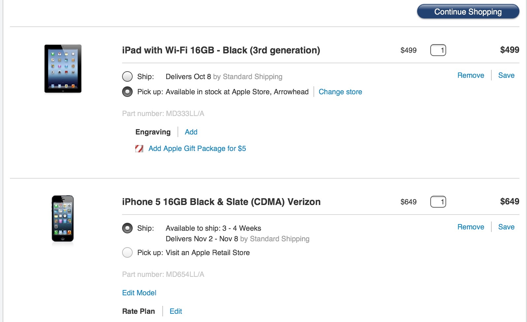This screenshot has height=322, width=527.
Task: Save the iPhone 5 for later
Action: click(x=506, y=227)
